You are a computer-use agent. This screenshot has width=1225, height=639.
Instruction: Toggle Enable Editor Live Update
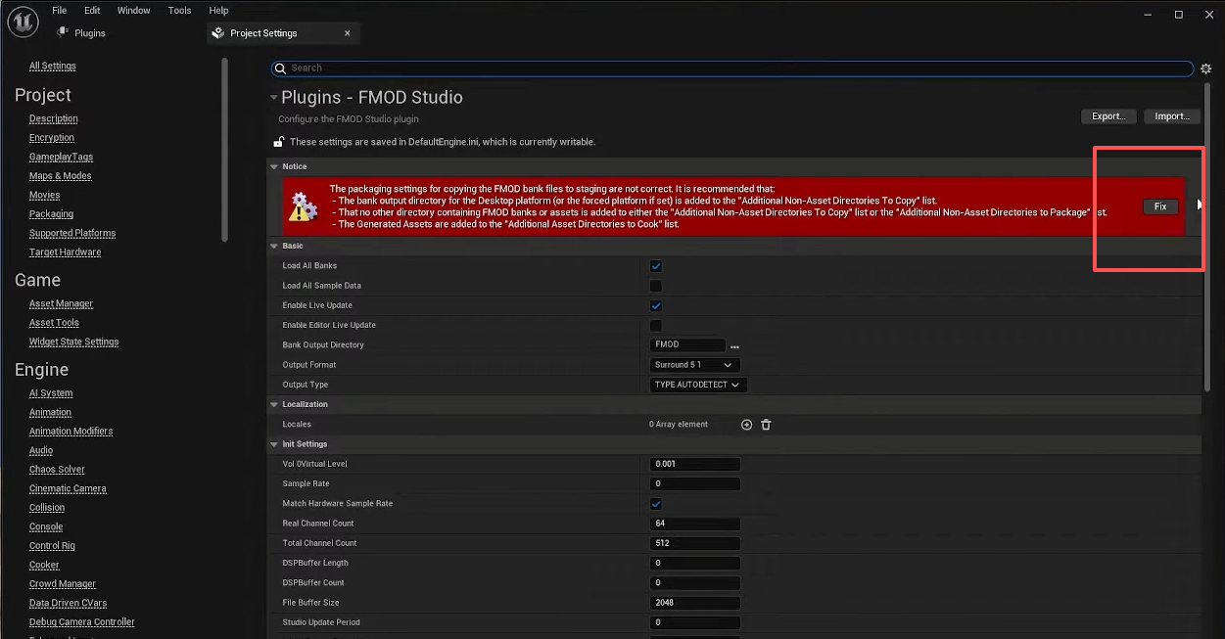(x=655, y=325)
